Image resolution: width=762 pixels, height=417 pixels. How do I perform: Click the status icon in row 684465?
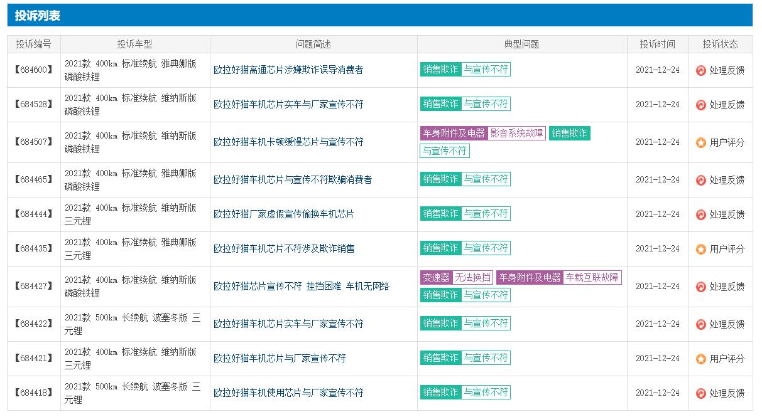[x=701, y=180]
